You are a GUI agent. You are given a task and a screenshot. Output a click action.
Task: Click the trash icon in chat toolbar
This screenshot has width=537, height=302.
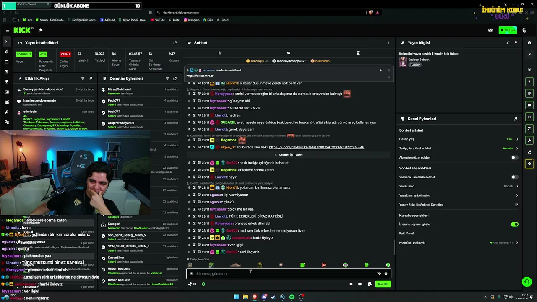click(219, 53)
